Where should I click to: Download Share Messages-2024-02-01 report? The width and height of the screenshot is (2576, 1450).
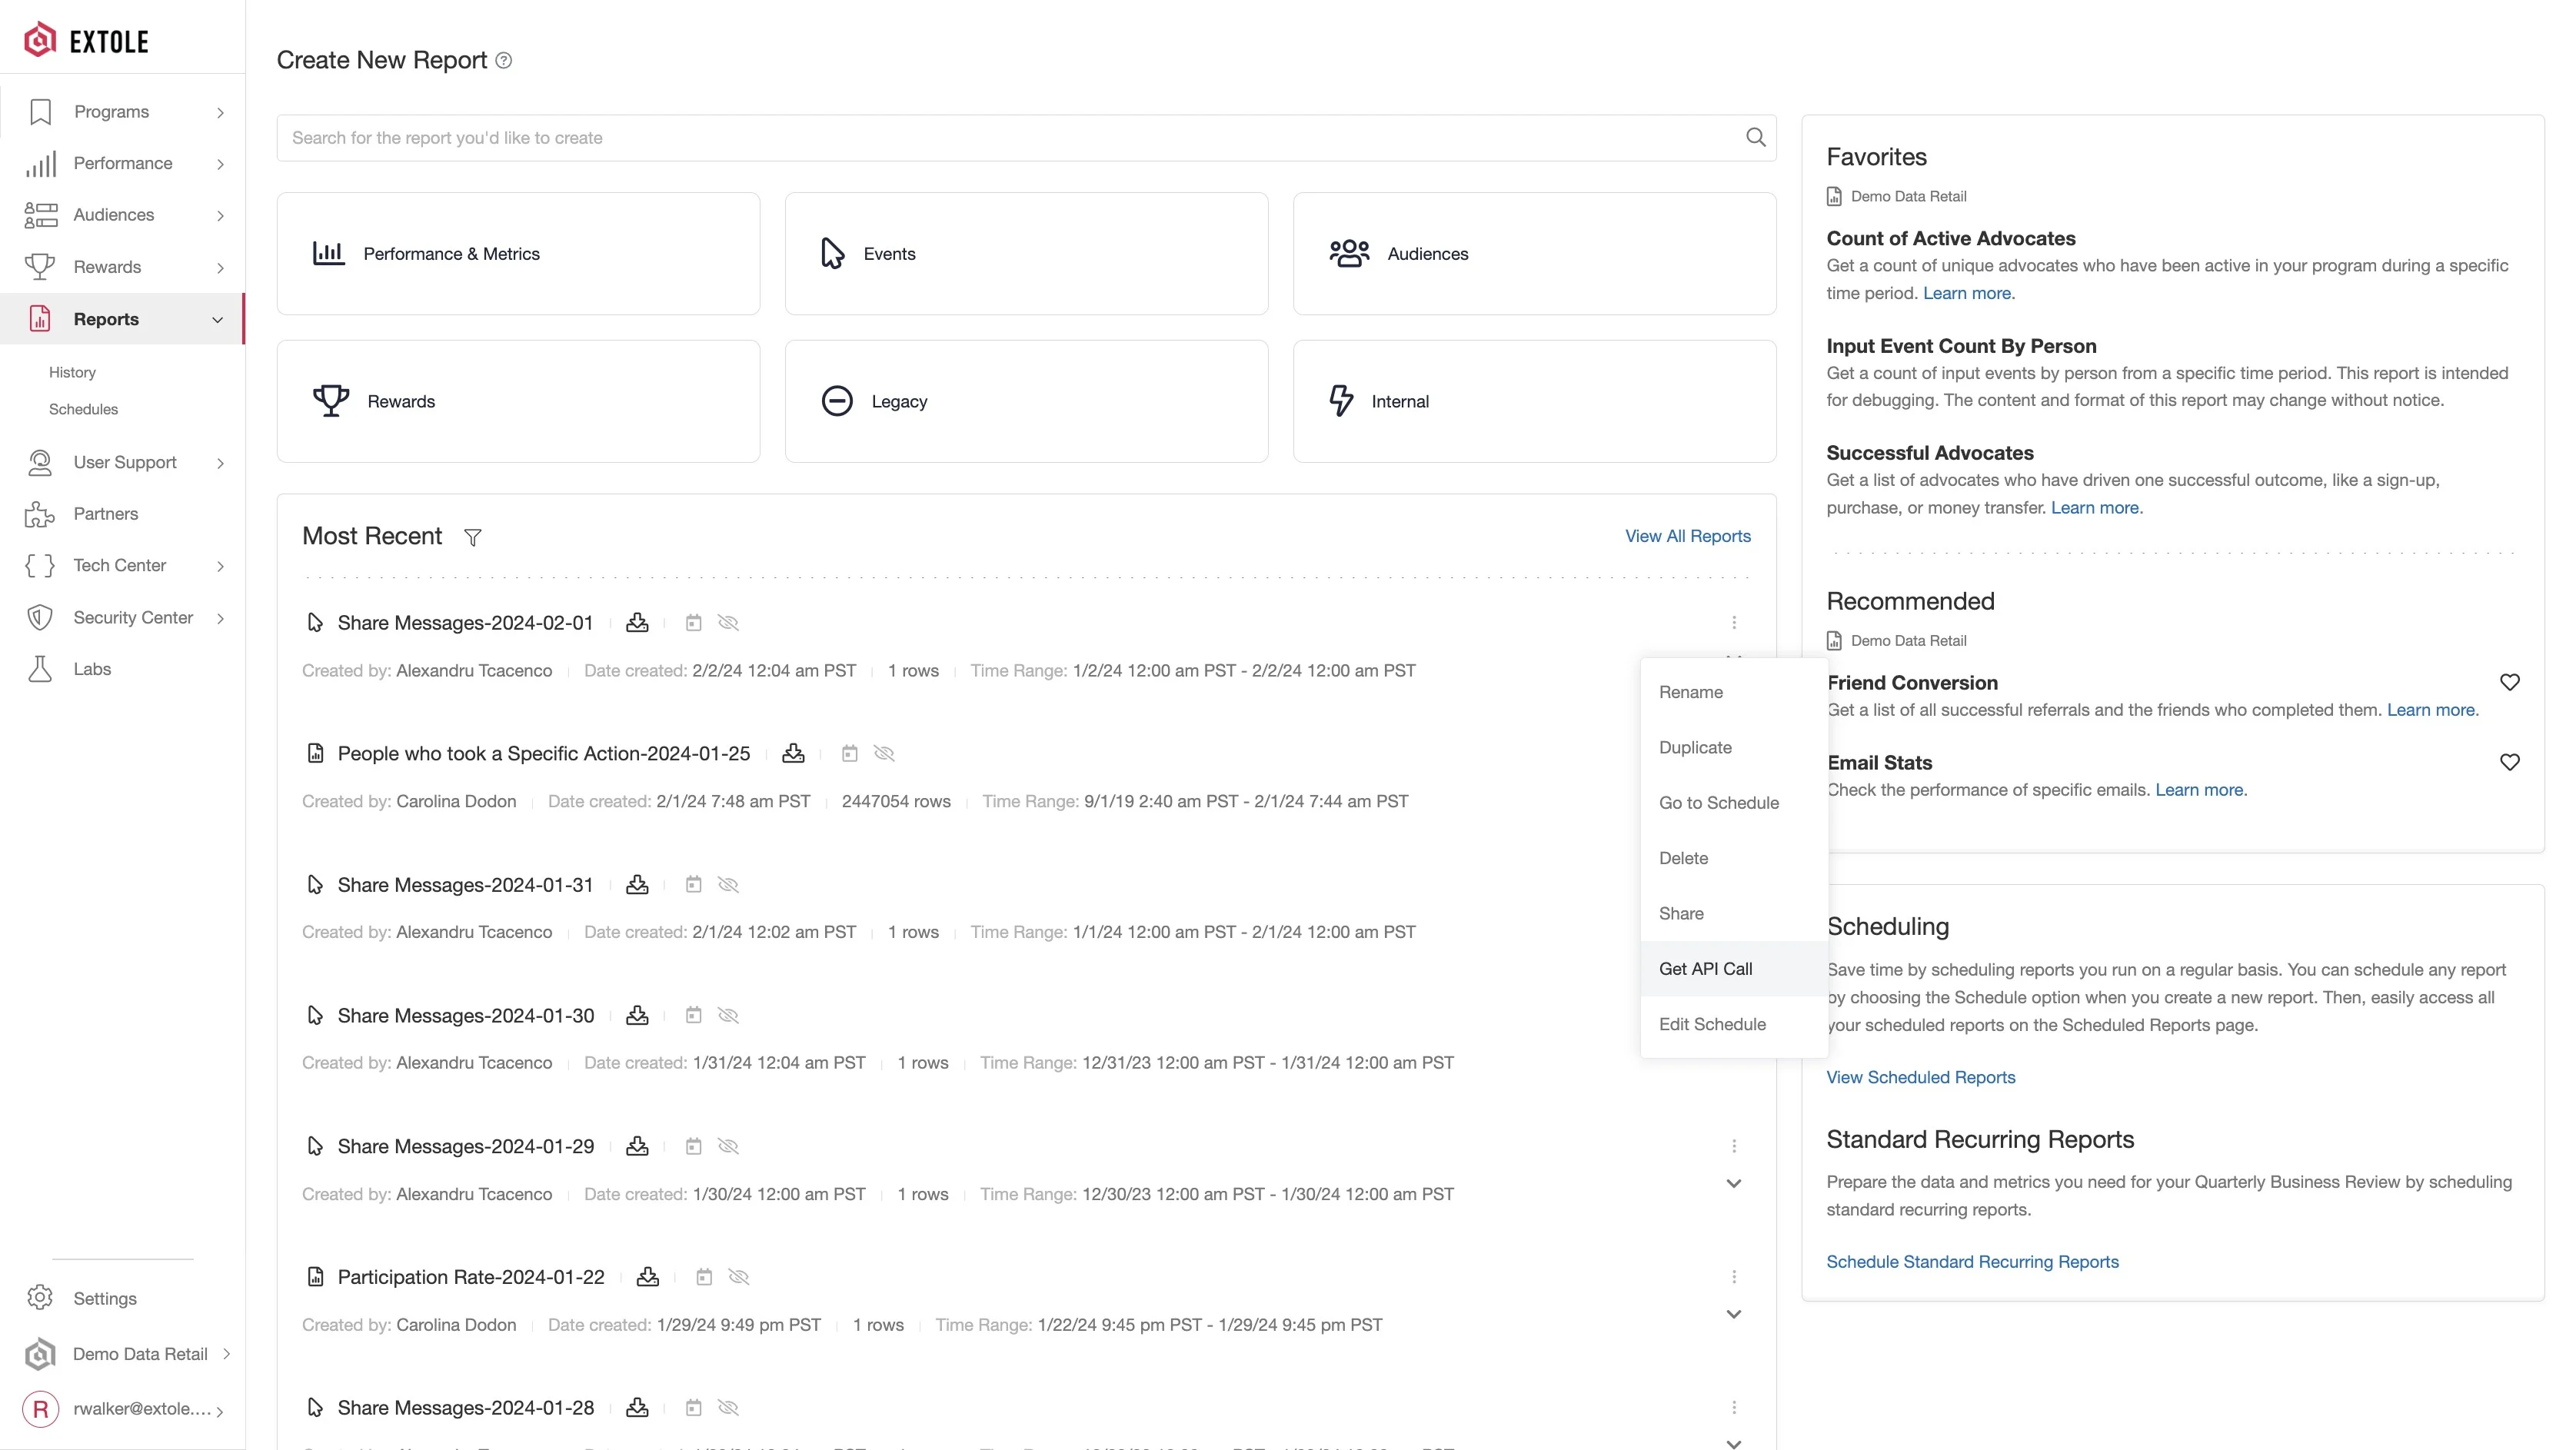coord(637,623)
